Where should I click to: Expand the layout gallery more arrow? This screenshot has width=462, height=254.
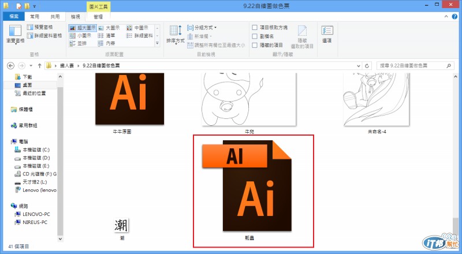click(157, 43)
